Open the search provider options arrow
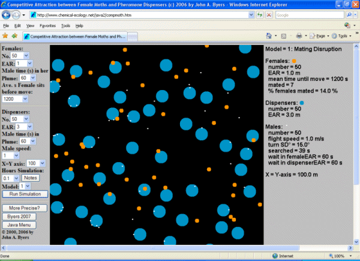360x261 pixels. 355,15
